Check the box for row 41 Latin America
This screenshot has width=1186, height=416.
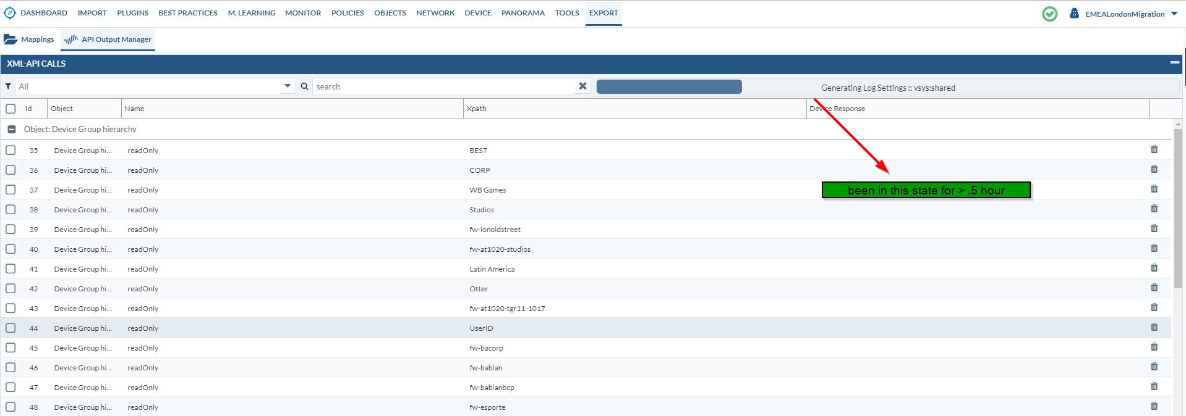coord(11,268)
